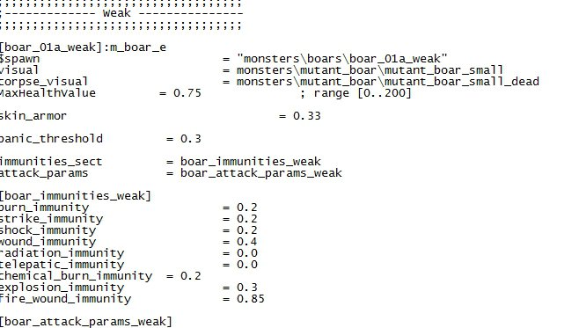The width and height of the screenshot is (579, 328).
Task: Click the wound_immunity value 0.4
Action: 247,242
